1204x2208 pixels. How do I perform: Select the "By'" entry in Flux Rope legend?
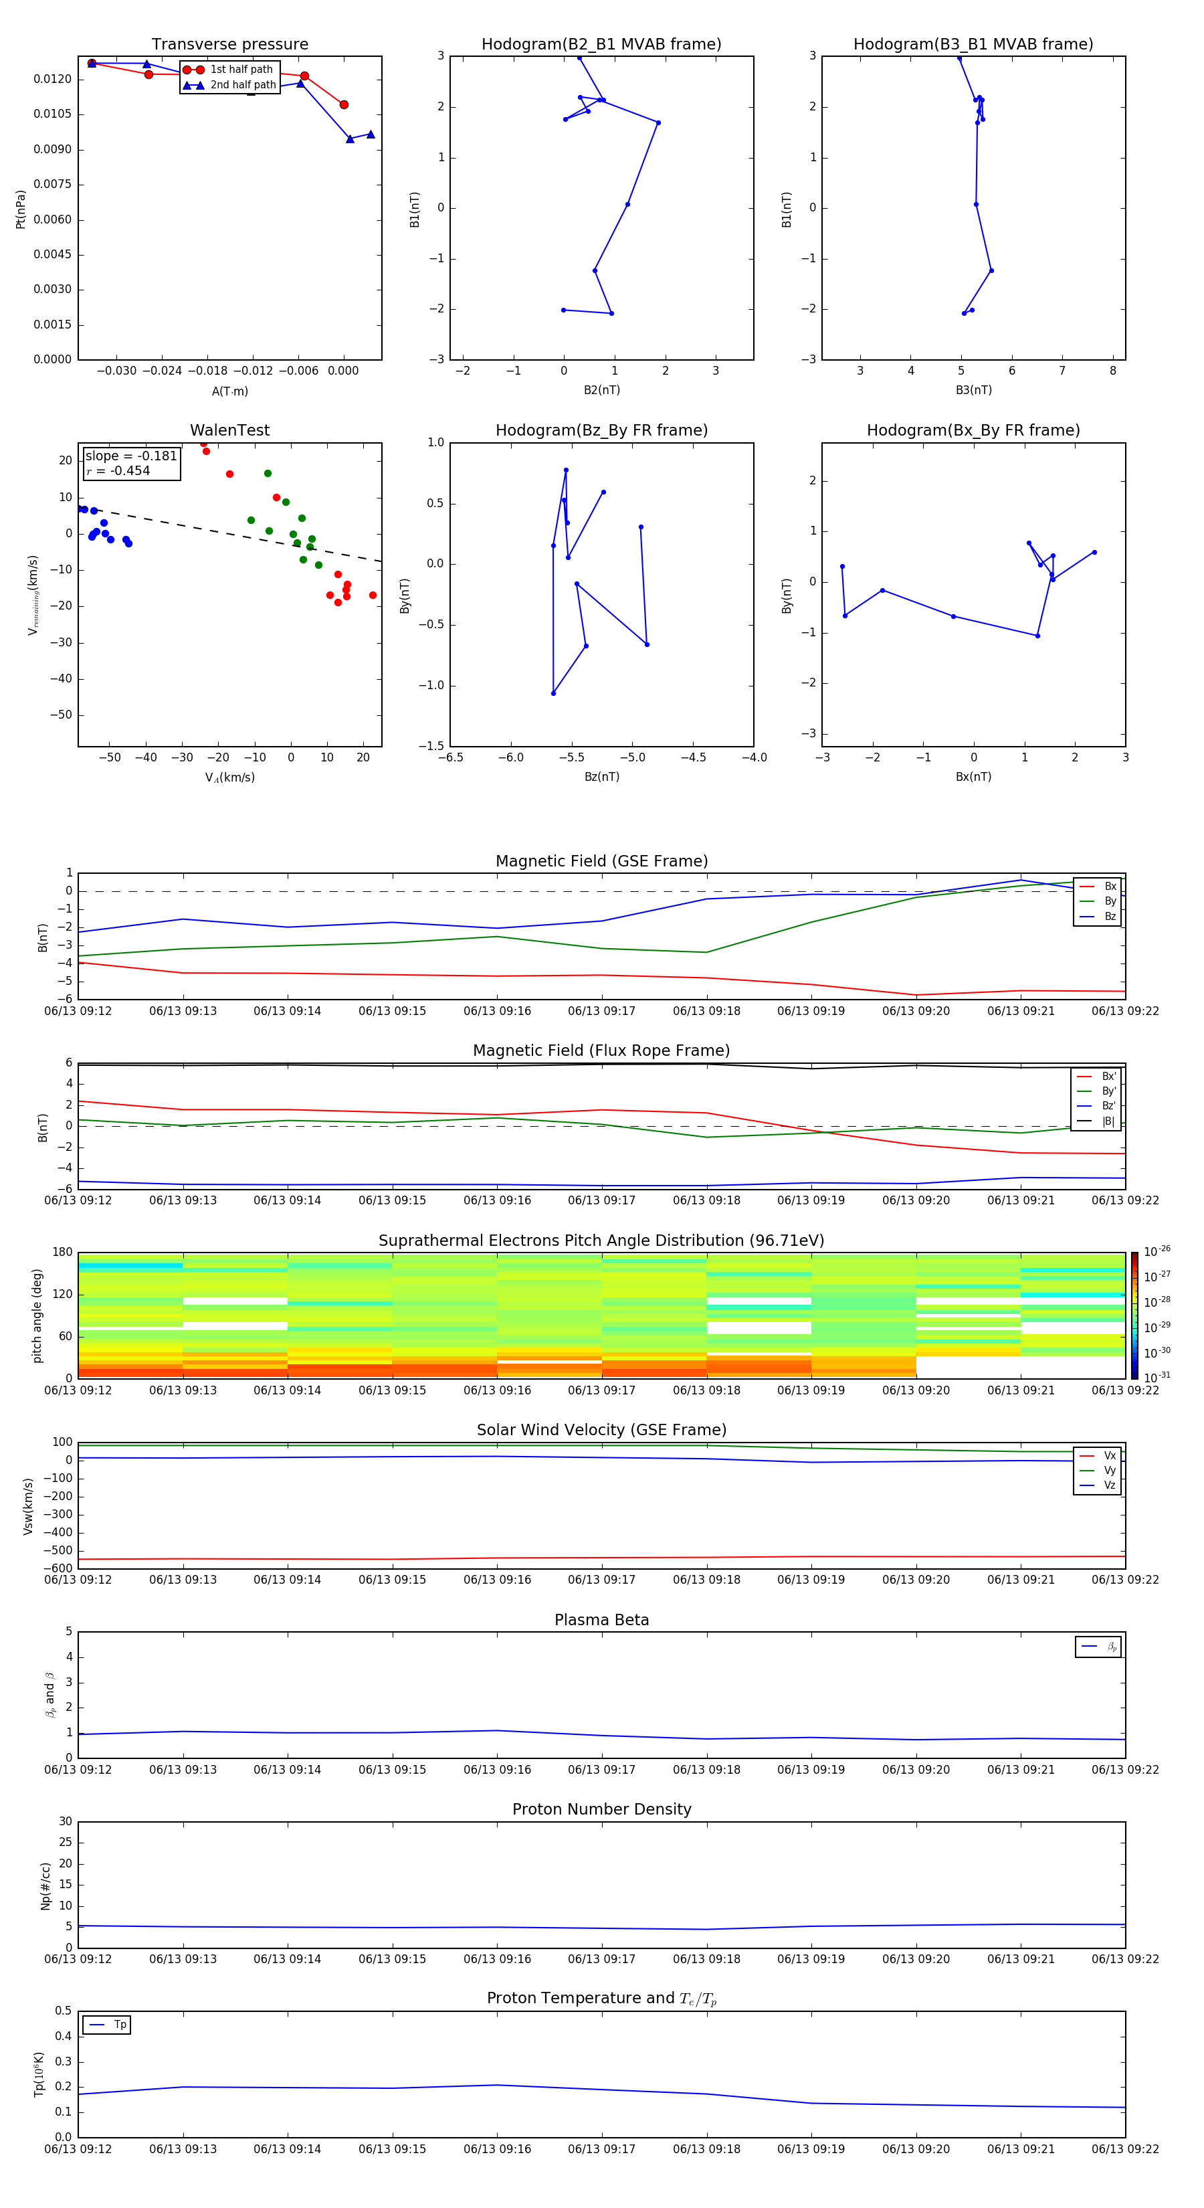tap(1097, 1091)
